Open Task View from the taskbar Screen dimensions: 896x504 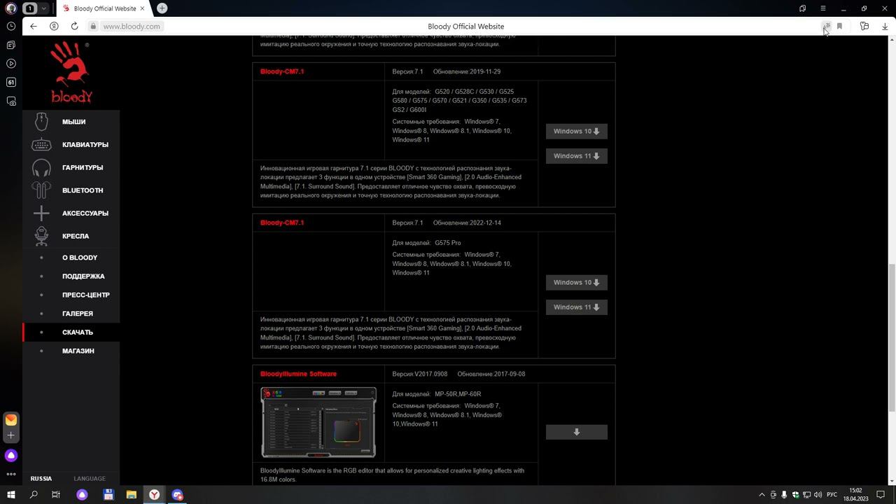click(x=56, y=495)
